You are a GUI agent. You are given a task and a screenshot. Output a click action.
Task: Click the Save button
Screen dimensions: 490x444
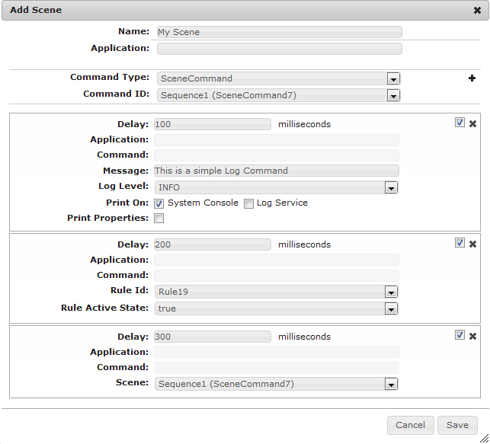[457, 425]
